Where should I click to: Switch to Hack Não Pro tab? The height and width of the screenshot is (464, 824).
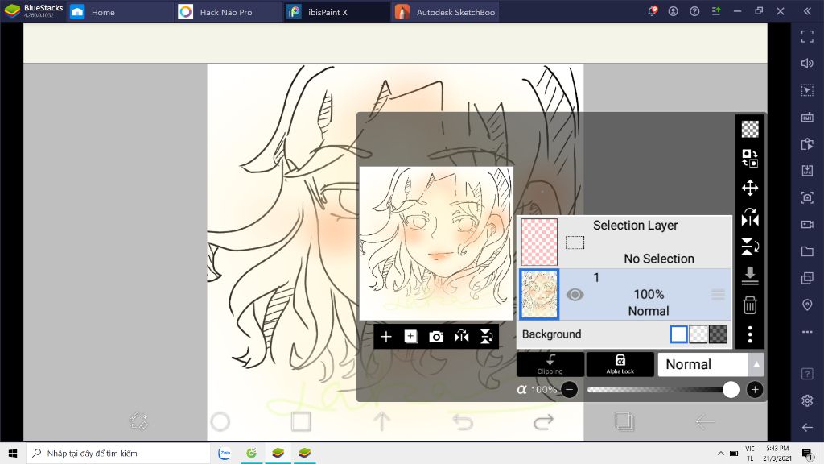pos(228,12)
